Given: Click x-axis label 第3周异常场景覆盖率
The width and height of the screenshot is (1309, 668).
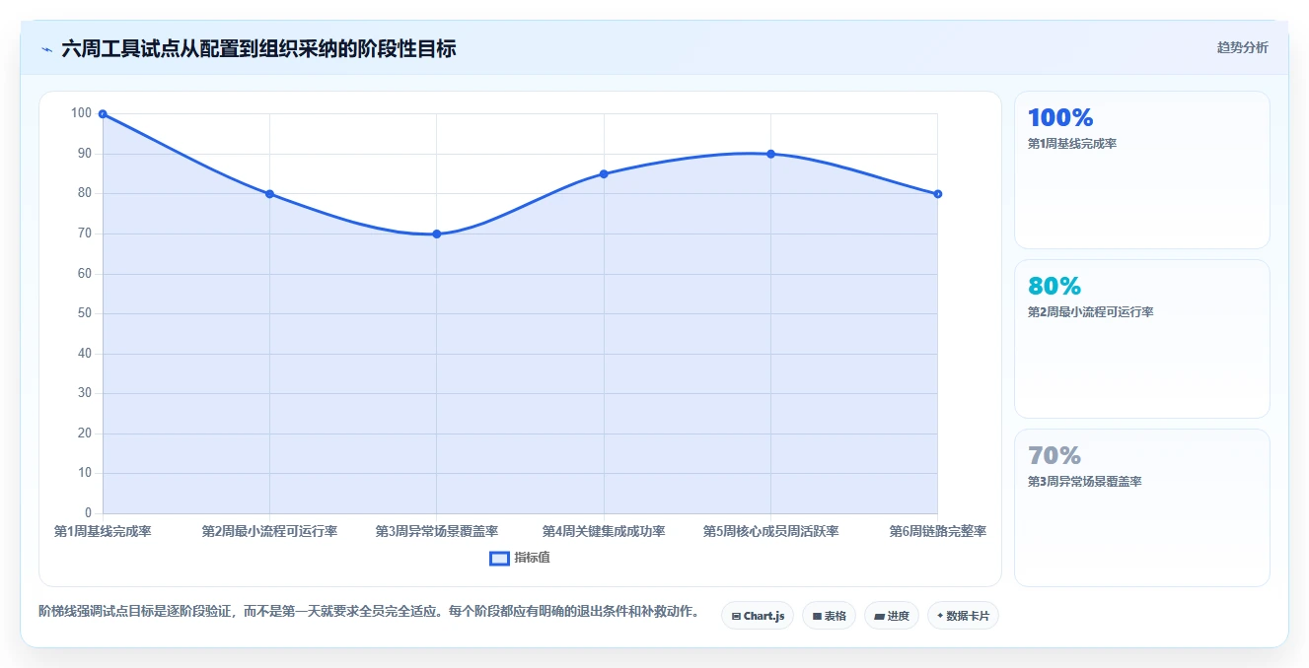Looking at the screenshot, I should pyautogui.click(x=437, y=531).
